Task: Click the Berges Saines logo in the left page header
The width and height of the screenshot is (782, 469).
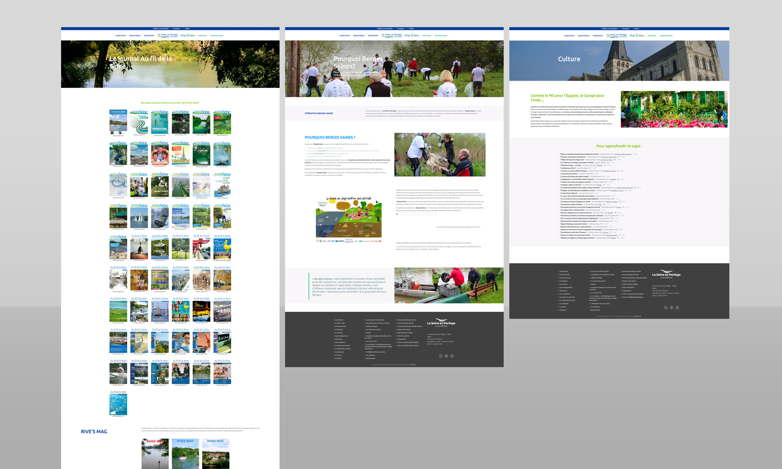Action: (x=188, y=35)
